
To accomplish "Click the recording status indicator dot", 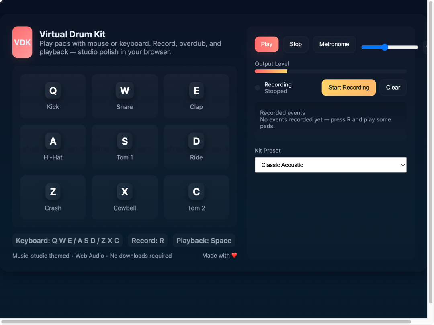I will (258, 88).
